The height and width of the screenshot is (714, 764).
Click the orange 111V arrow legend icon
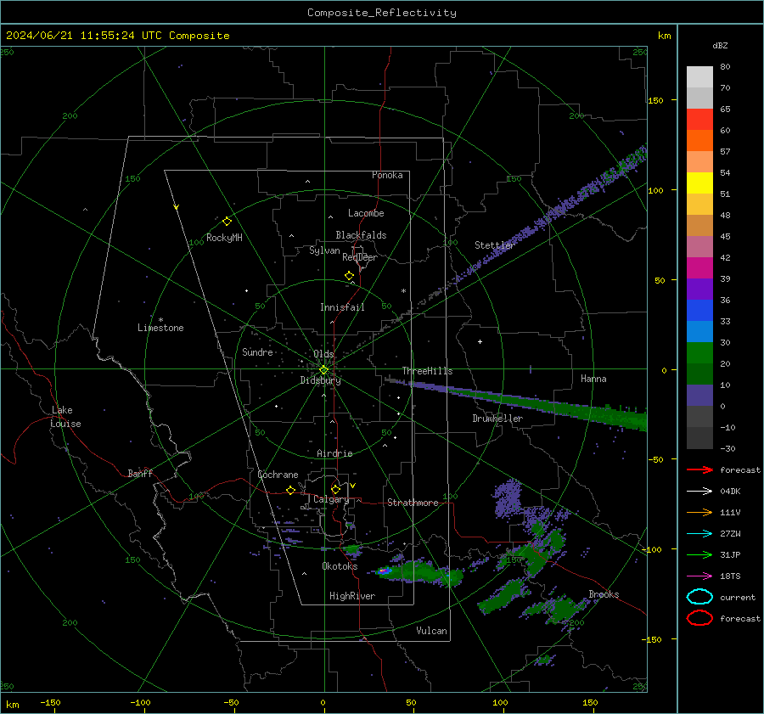tap(699, 512)
